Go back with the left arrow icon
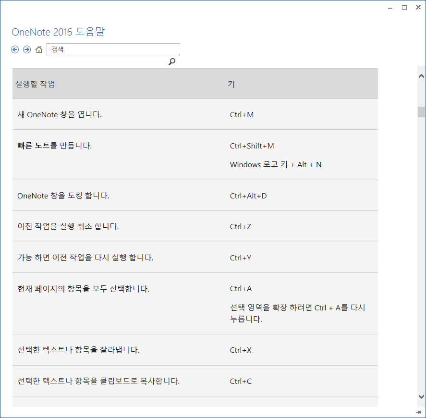Screen dimensions: 426x418 pyautogui.click(x=15, y=49)
